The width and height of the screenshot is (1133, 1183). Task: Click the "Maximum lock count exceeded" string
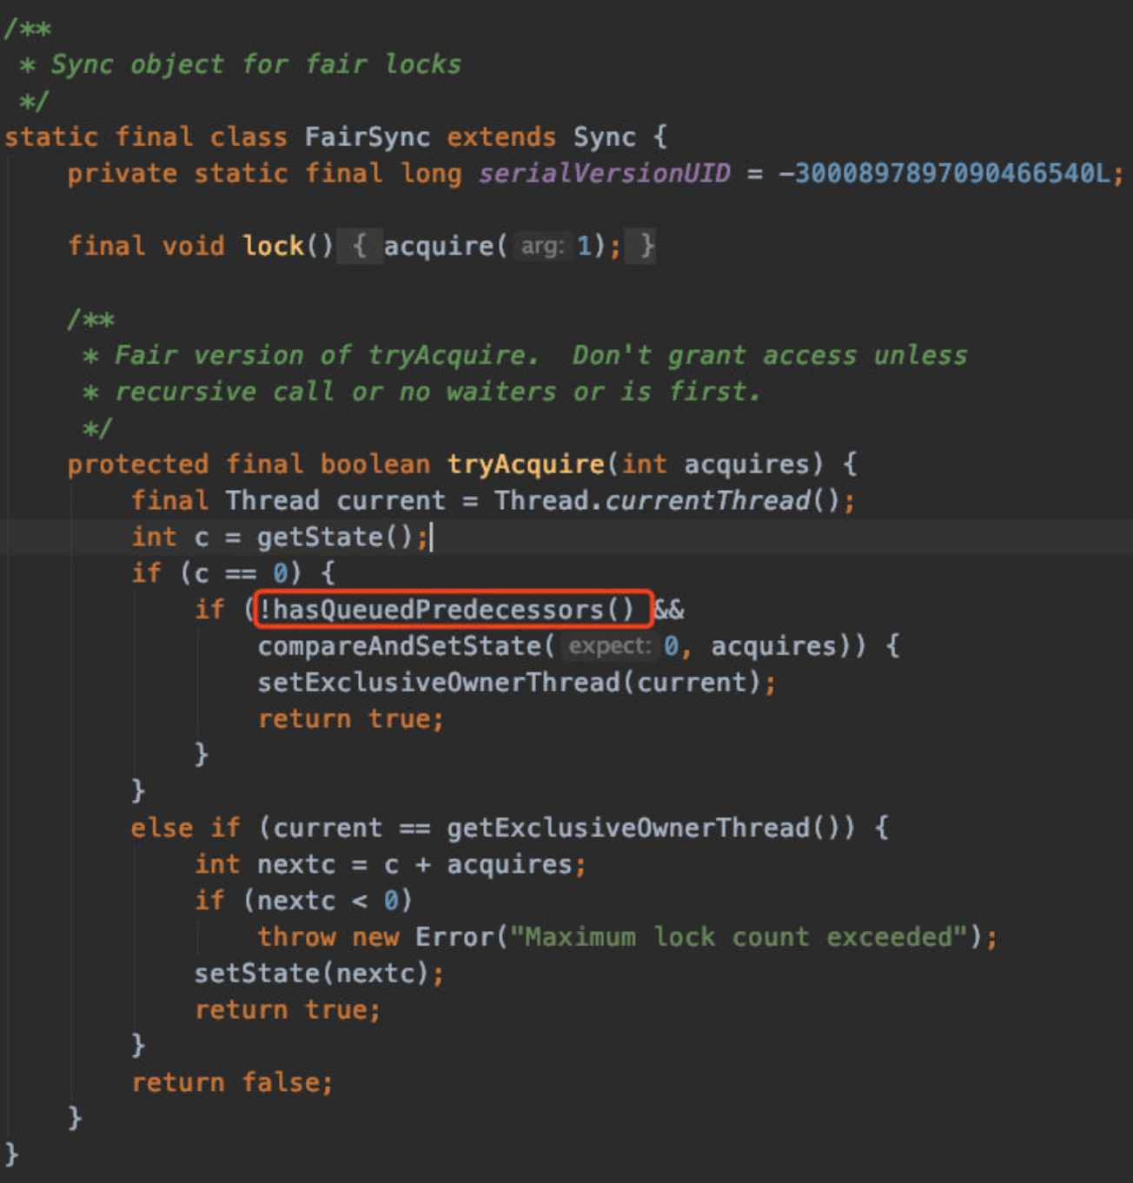[739, 936]
